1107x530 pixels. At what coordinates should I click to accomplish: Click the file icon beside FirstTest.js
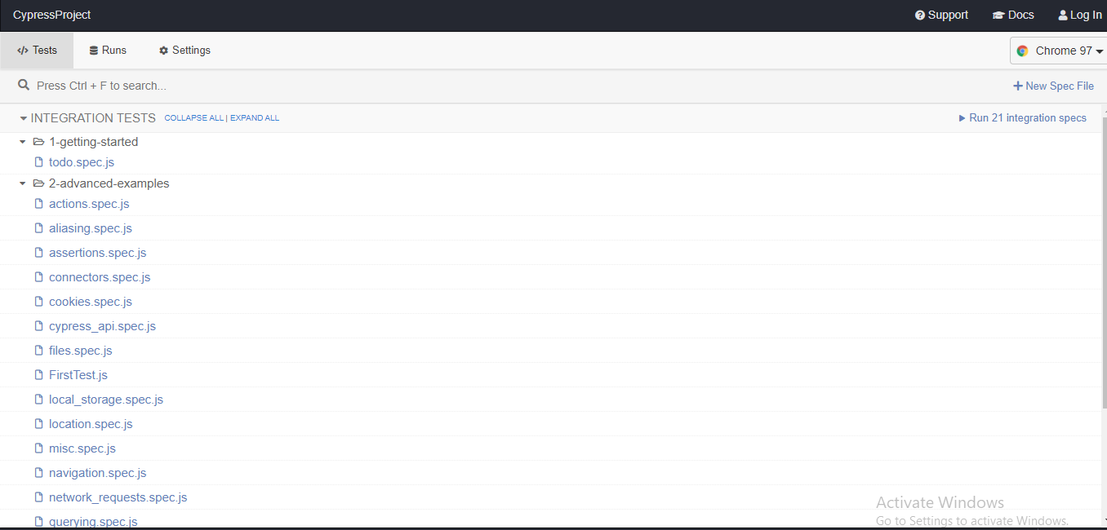coord(38,375)
